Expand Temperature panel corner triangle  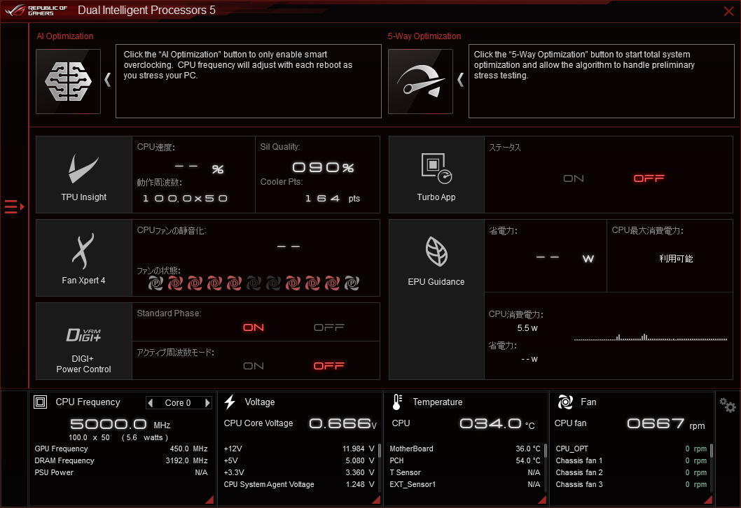pos(542,500)
